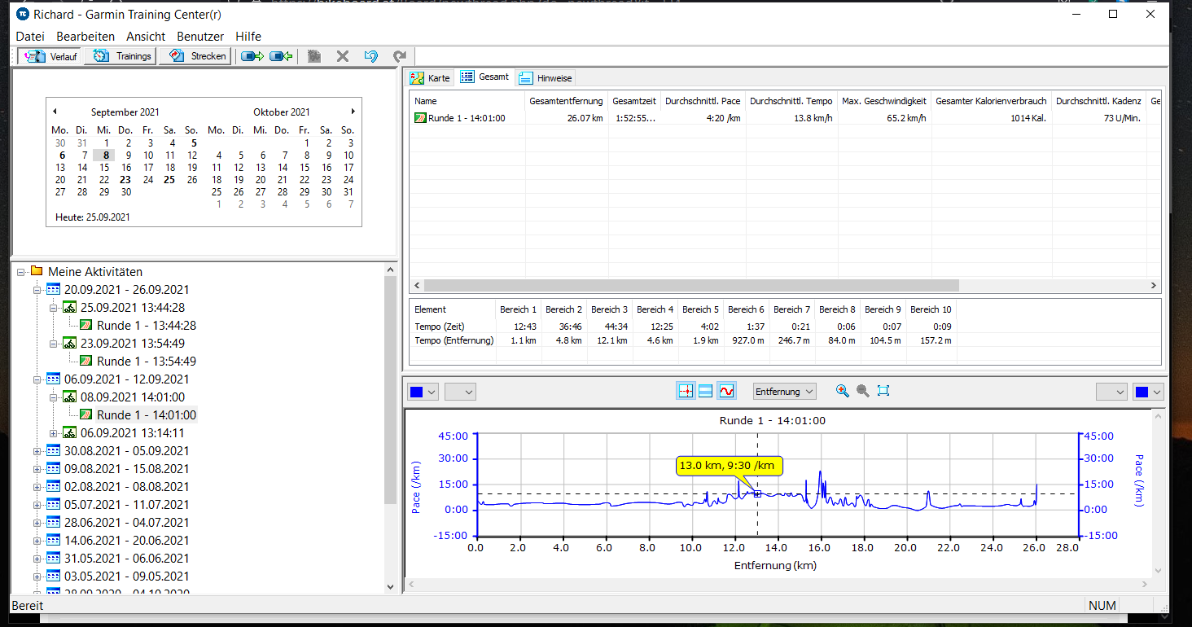Expand week 02.08.2021 - 08.08.2021
This screenshot has height=627, width=1192.
pos(37,487)
